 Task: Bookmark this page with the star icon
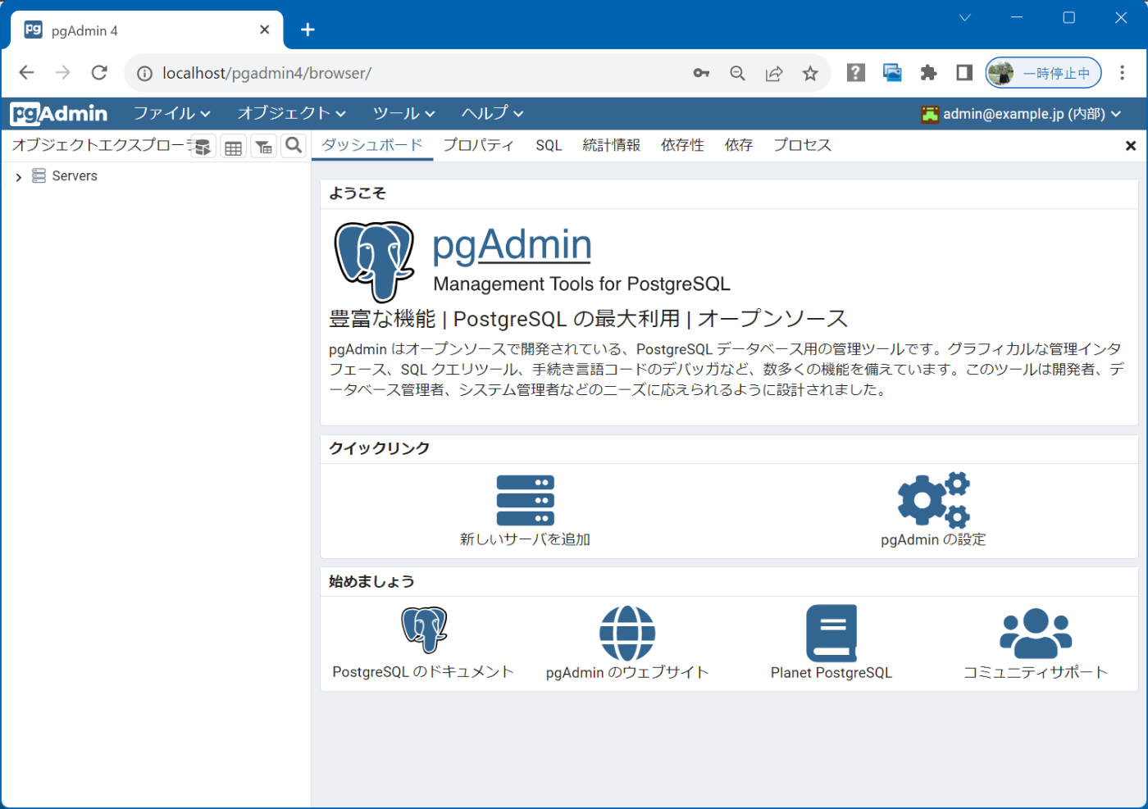(x=810, y=73)
